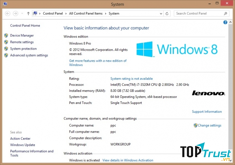Select System in the breadcrumb
Image resolution: width=235 pixels, height=165 pixels.
tap(114, 14)
